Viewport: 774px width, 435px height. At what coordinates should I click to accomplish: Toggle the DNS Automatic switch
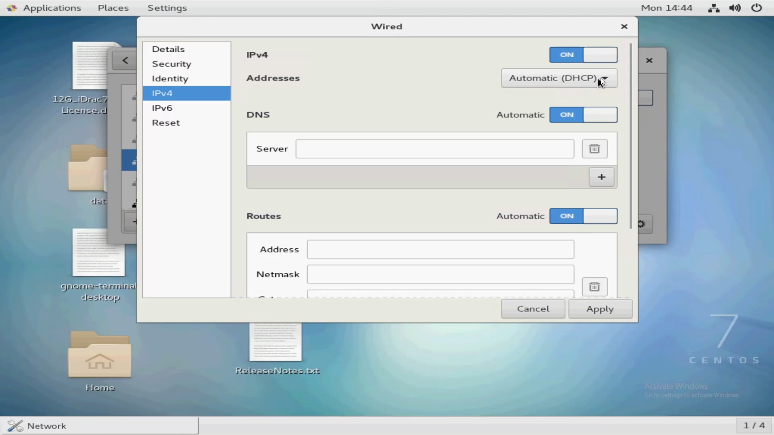[583, 115]
